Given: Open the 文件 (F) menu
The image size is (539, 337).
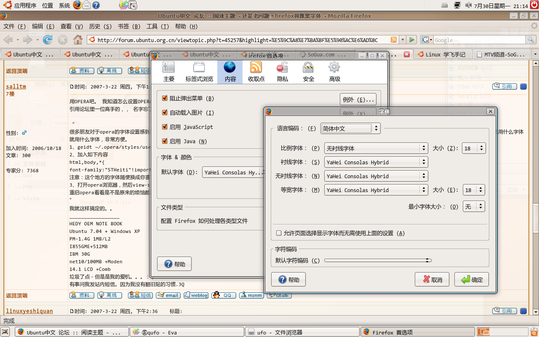Looking at the screenshot, I should 15,26.
